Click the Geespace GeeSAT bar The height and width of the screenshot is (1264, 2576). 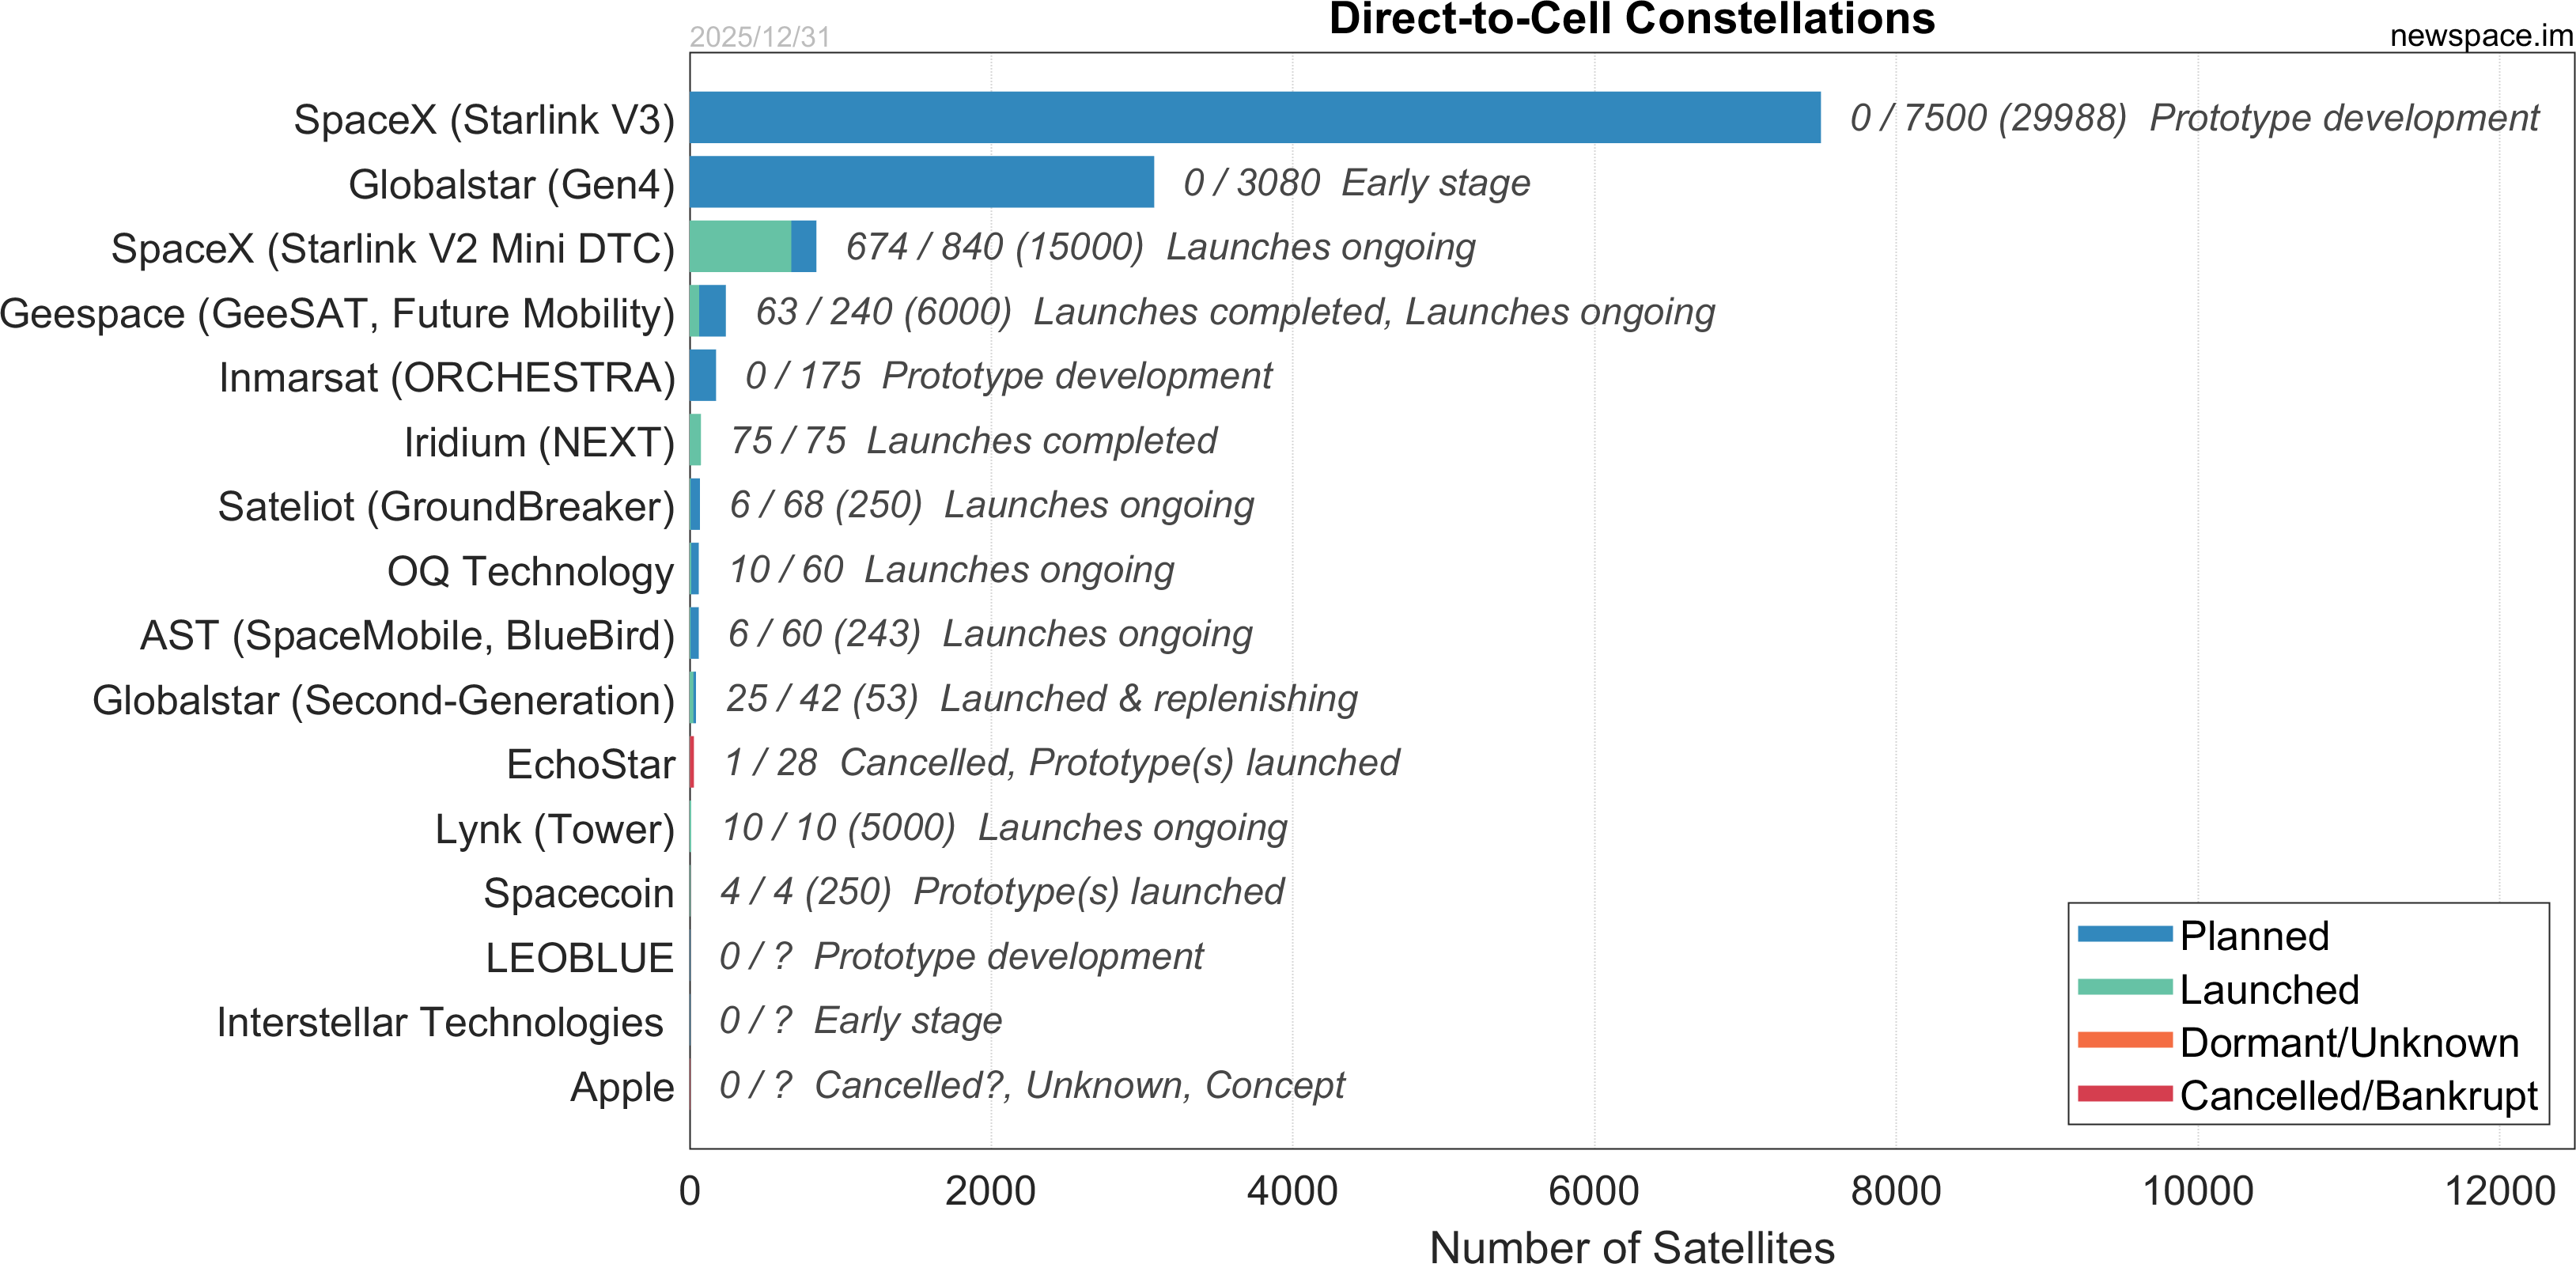point(711,311)
